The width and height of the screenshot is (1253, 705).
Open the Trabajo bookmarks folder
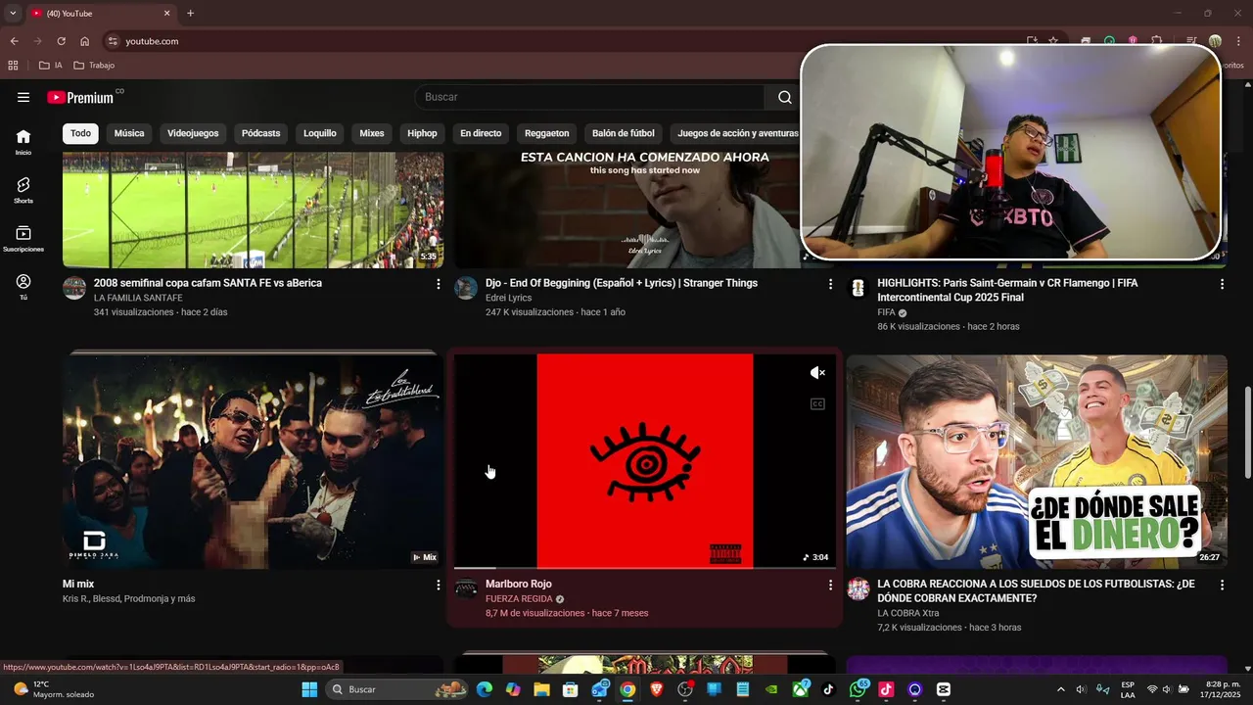coord(94,66)
